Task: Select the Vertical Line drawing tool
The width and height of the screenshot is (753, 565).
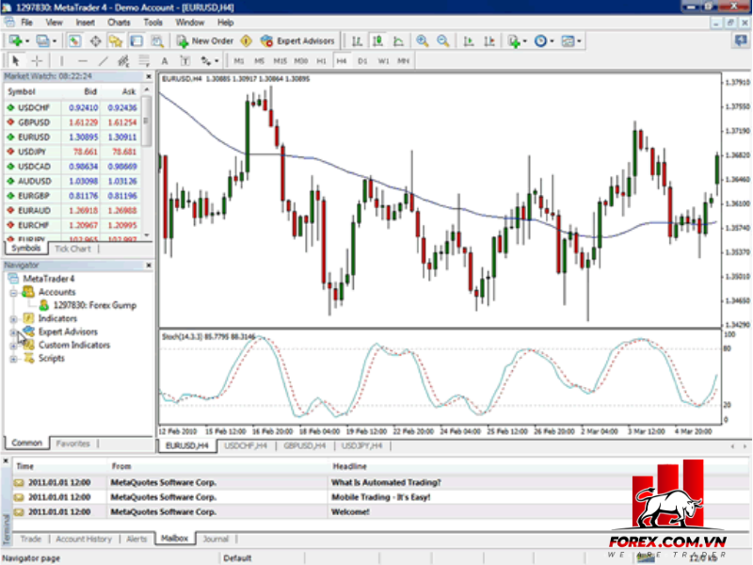Action: [x=61, y=60]
